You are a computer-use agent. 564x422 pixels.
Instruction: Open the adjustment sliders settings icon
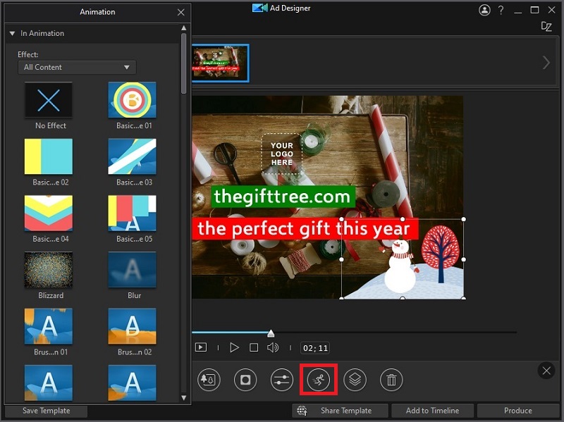click(281, 380)
